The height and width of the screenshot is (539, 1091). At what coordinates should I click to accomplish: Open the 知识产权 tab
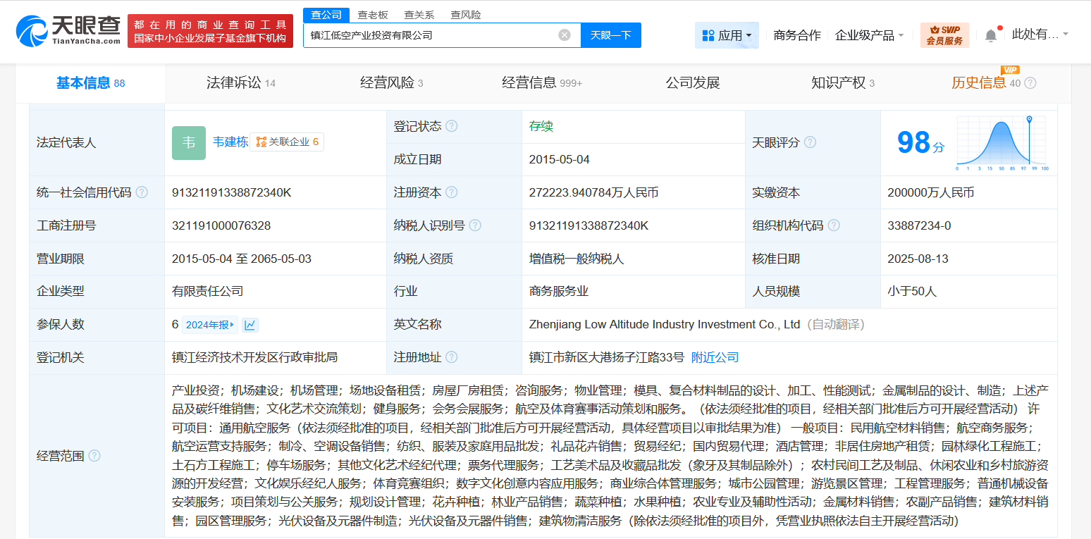pos(842,83)
